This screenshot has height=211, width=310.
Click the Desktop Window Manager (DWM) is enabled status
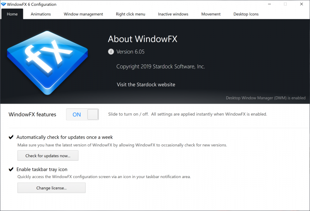click(266, 98)
